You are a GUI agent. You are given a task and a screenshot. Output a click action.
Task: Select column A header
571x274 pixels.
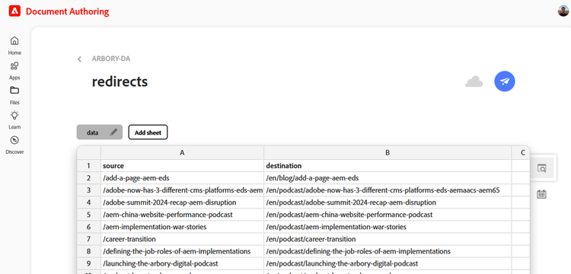point(182,153)
